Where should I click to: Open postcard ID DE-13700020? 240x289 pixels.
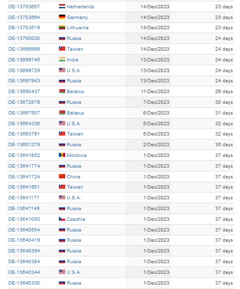24,39
